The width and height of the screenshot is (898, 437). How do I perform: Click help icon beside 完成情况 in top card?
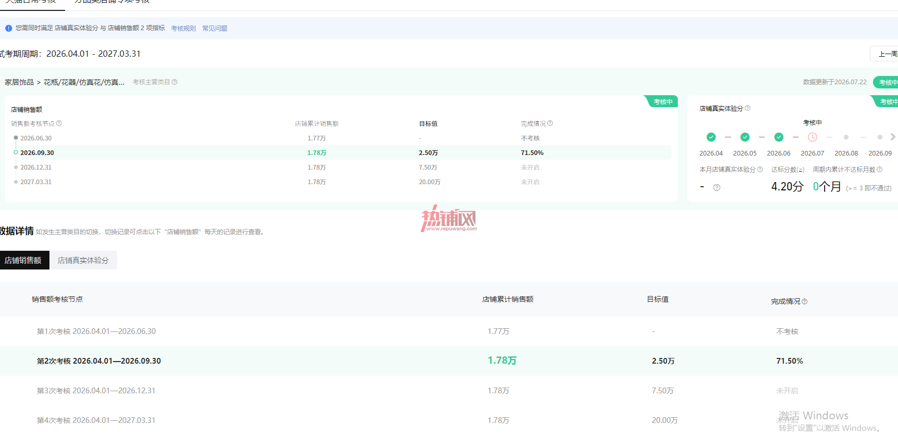[x=550, y=123]
